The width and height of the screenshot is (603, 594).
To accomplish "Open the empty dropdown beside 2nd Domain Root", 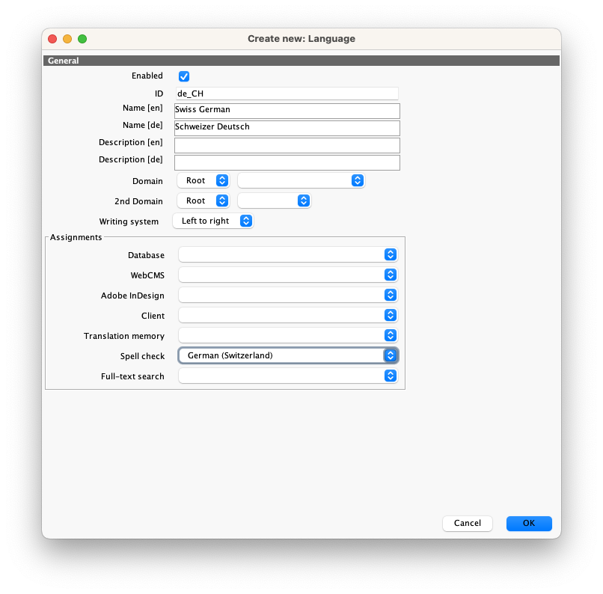I will pos(274,200).
